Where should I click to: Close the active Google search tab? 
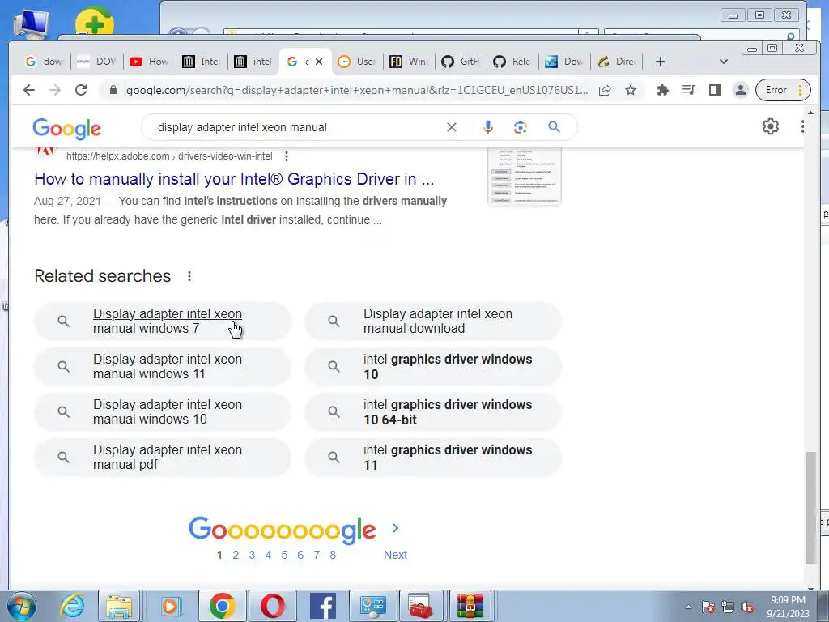pos(319,62)
